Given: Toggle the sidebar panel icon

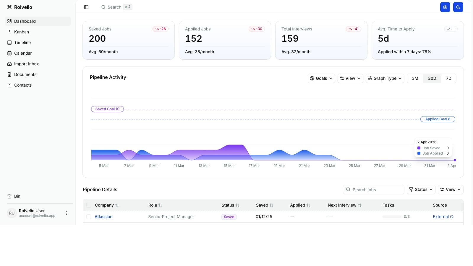Looking at the screenshot, I should [x=86, y=7].
